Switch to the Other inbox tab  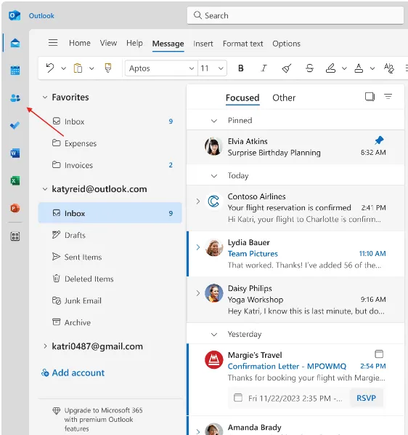coord(284,97)
